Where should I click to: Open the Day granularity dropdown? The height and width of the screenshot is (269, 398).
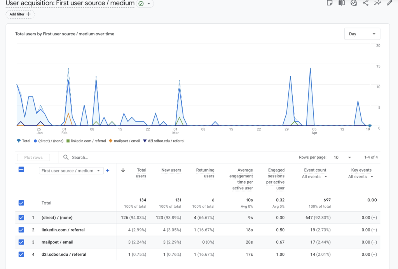(x=362, y=34)
